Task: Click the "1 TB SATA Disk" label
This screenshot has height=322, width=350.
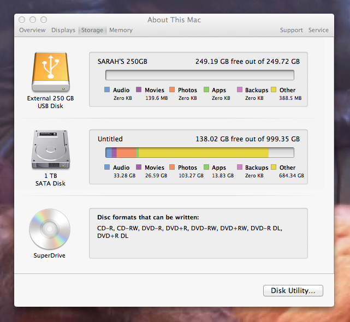Action: 50,180
